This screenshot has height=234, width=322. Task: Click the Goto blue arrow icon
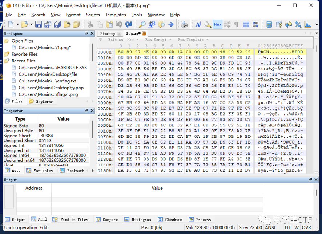pos(171,24)
